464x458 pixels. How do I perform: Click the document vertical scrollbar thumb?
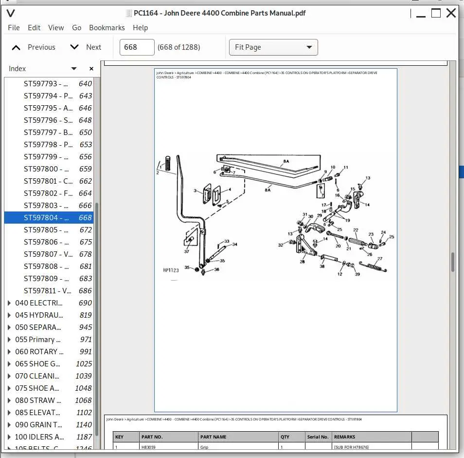pos(452,262)
